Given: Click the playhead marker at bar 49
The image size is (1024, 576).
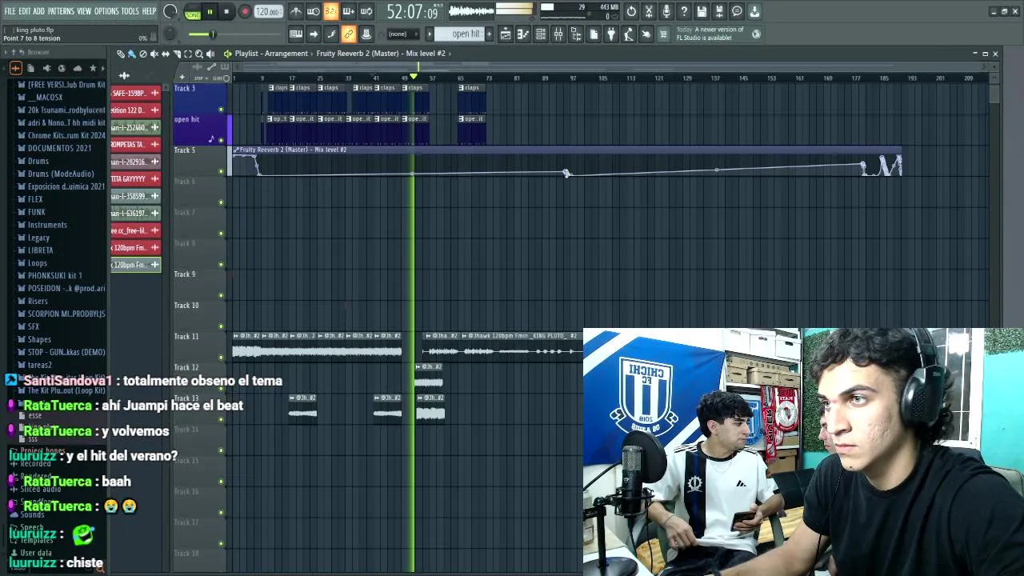Looking at the screenshot, I should (x=414, y=77).
